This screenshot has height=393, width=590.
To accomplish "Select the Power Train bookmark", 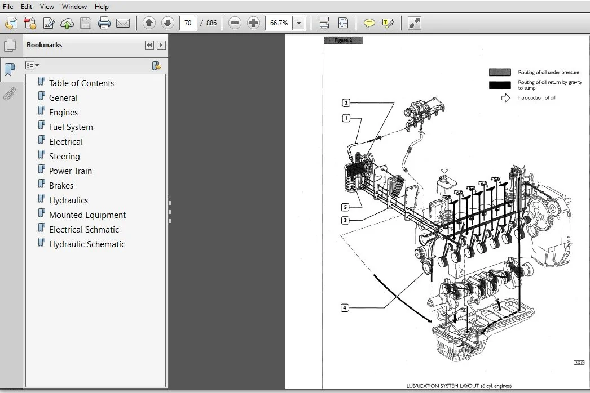I will [x=71, y=171].
